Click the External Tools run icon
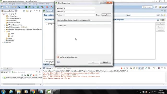 [42, 7]
